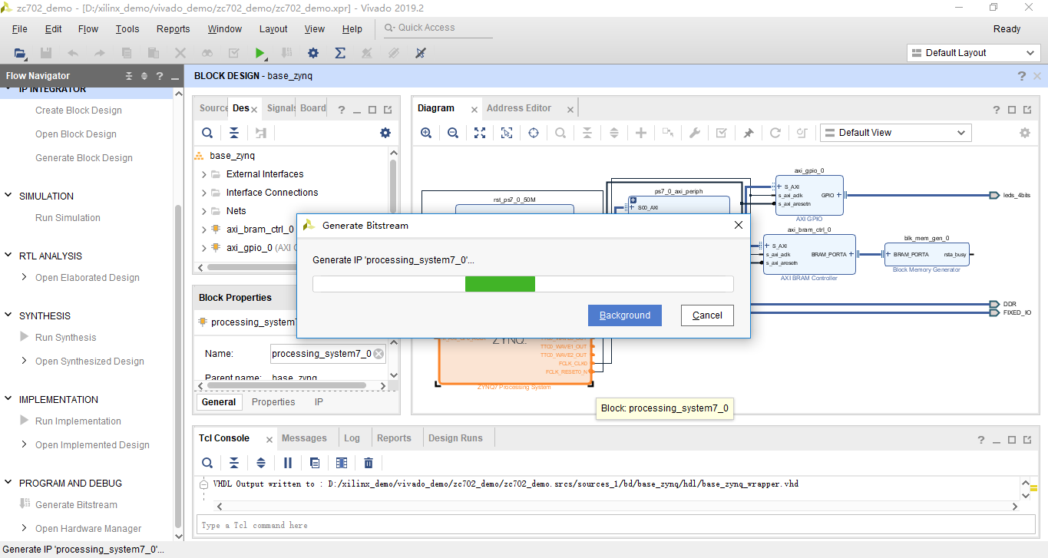Expand the Nets tree node
This screenshot has width=1048, height=558.
pyautogui.click(x=204, y=211)
